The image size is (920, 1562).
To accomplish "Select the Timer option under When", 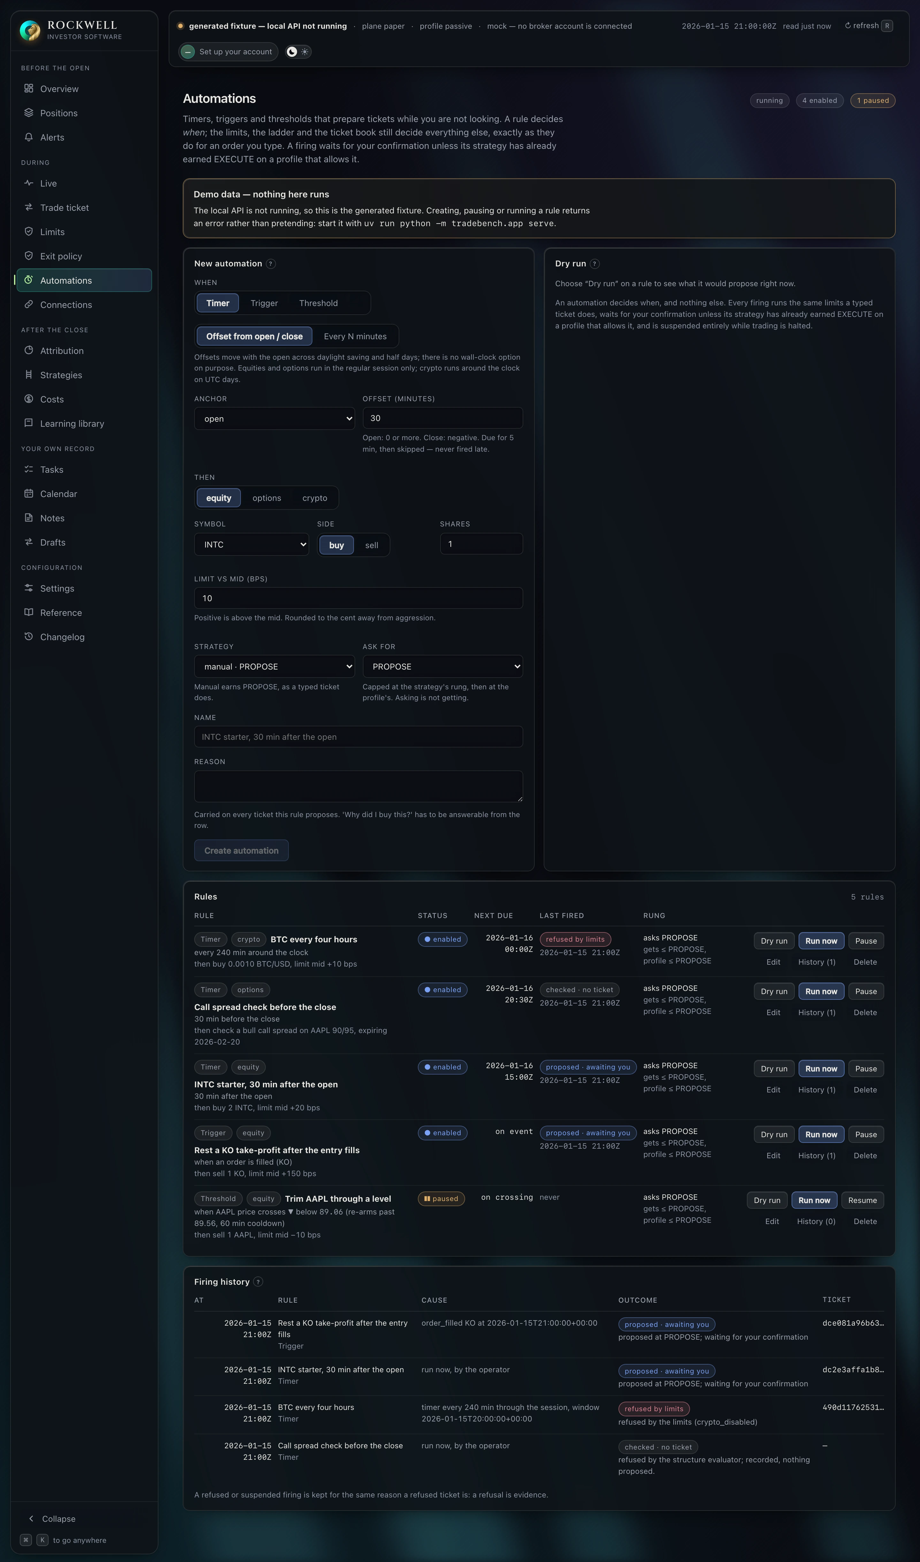I will pos(218,303).
